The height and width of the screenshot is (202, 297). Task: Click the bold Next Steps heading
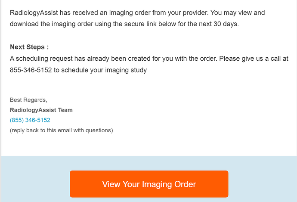29,47
